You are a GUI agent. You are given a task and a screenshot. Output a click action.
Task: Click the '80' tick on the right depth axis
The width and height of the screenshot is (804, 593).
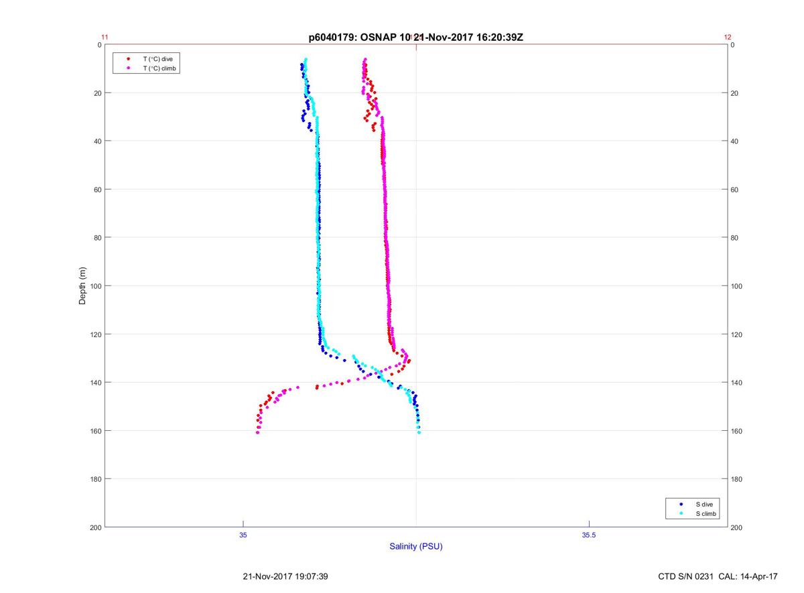coord(735,238)
